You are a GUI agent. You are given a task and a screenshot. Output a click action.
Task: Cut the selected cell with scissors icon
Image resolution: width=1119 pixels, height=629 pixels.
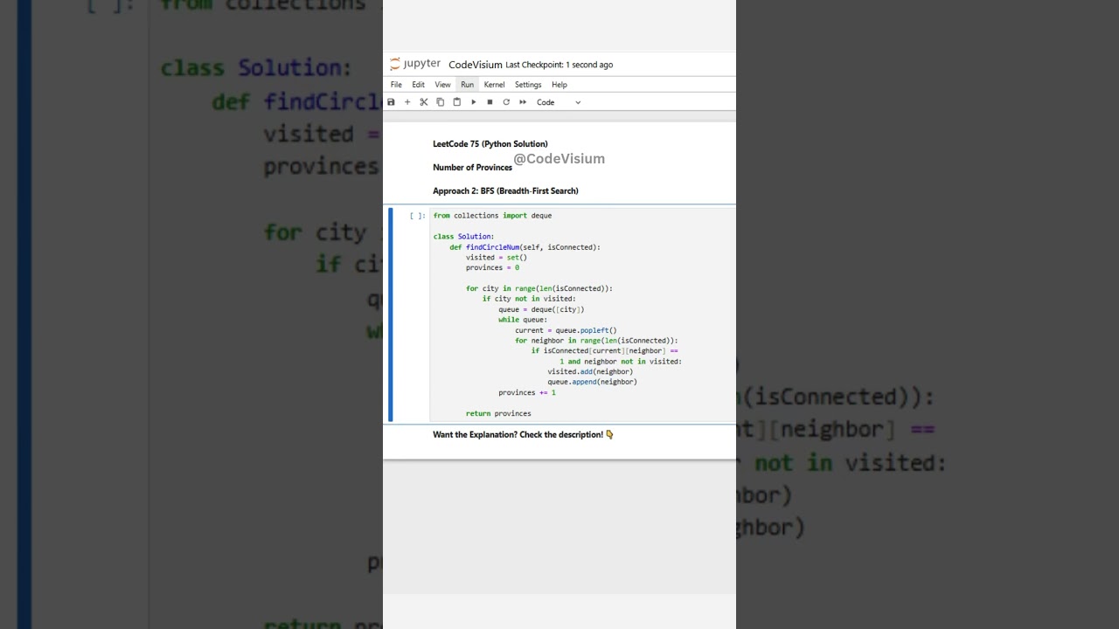(x=424, y=102)
